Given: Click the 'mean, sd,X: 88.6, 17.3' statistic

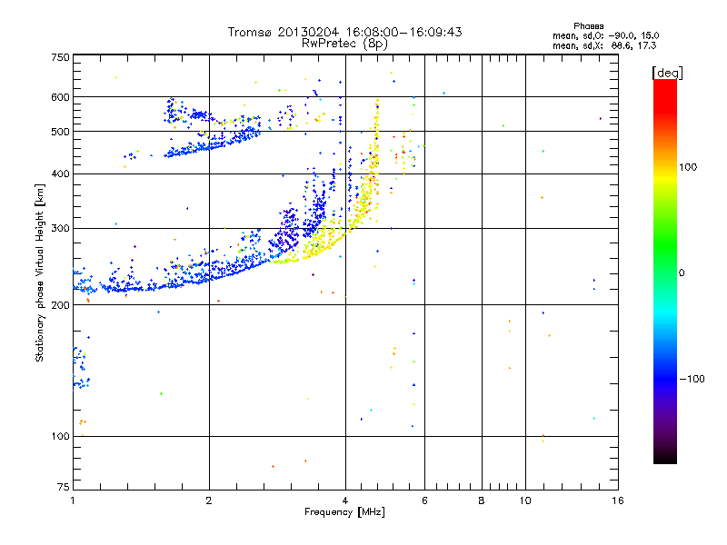Looking at the screenshot, I should pyautogui.click(x=604, y=45).
